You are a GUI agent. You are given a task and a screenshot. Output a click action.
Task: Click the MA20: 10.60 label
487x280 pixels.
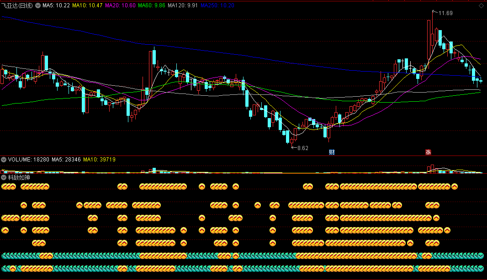(x=120, y=5)
